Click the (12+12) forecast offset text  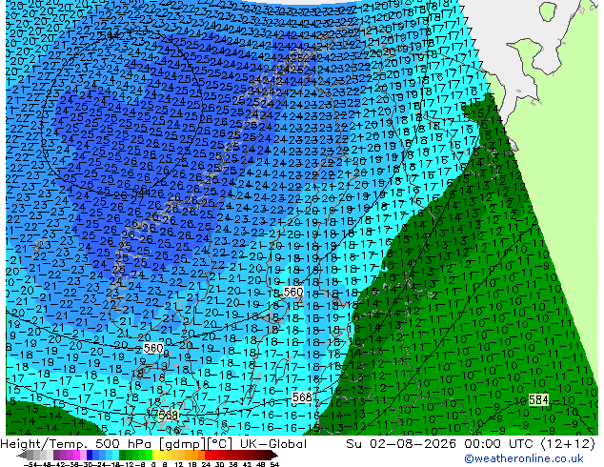pyautogui.click(x=568, y=444)
